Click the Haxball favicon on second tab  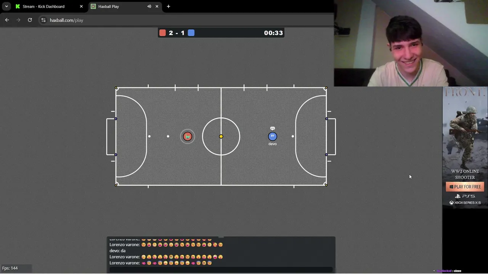click(x=93, y=6)
